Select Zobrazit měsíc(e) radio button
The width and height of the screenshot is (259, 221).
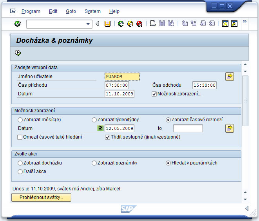[20, 120]
